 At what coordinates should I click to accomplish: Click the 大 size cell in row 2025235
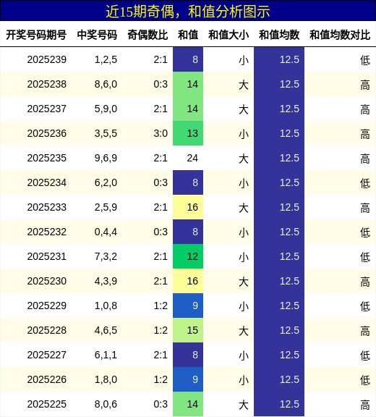pyautogui.click(x=244, y=159)
